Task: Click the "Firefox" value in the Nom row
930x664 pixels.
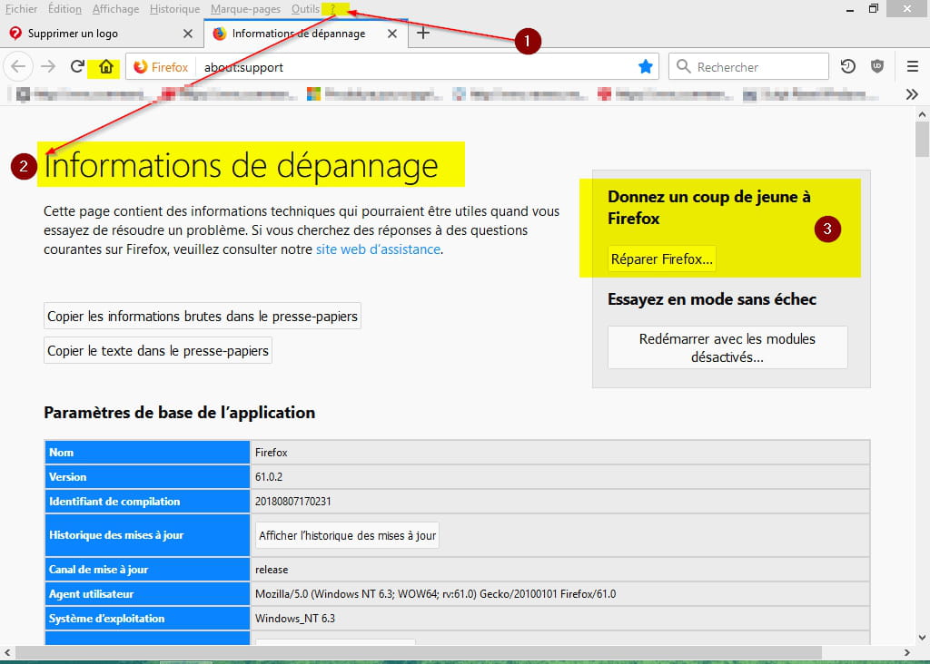Action: point(271,453)
